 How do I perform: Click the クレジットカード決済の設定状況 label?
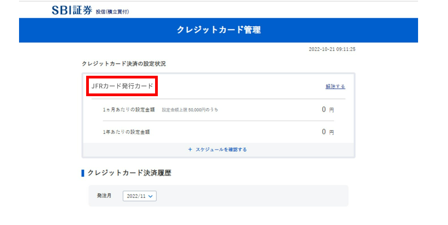(123, 64)
